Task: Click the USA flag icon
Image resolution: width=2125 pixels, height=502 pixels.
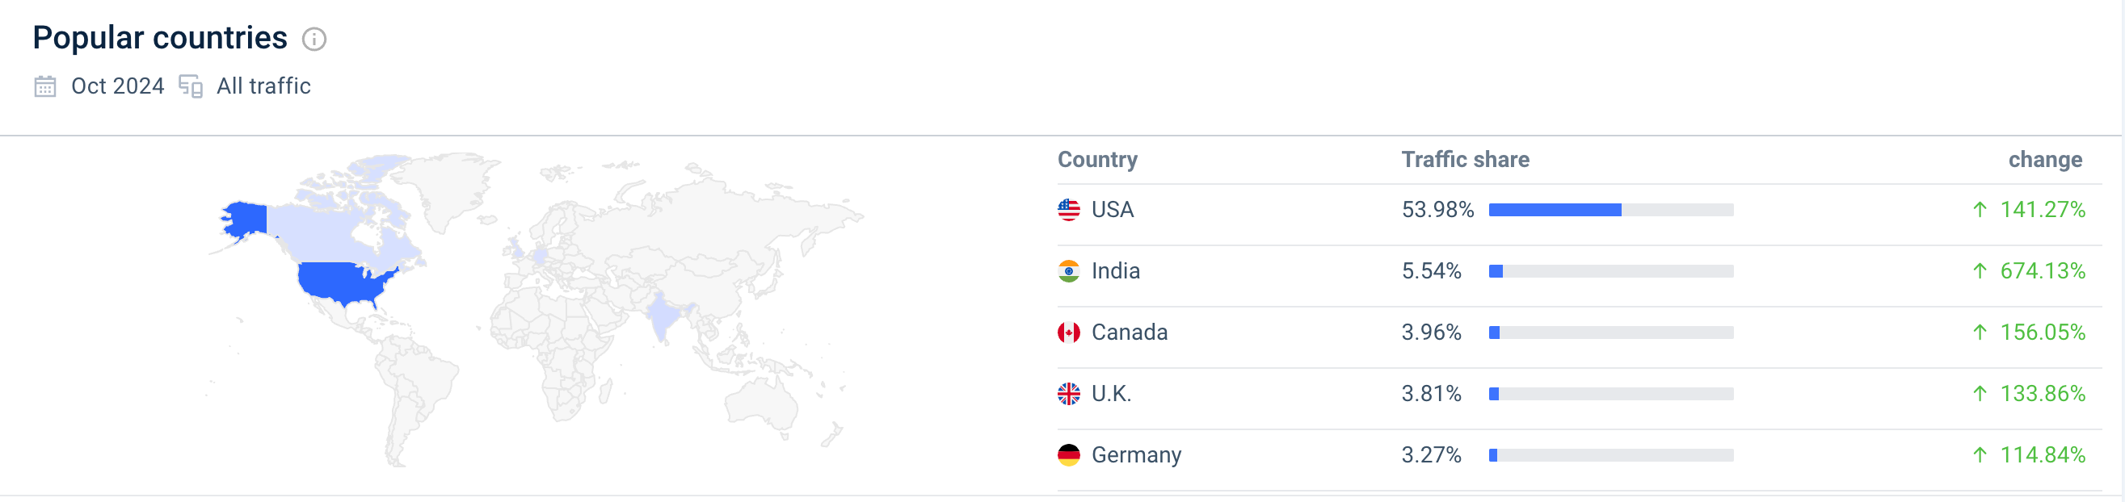Action: click(x=1068, y=210)
